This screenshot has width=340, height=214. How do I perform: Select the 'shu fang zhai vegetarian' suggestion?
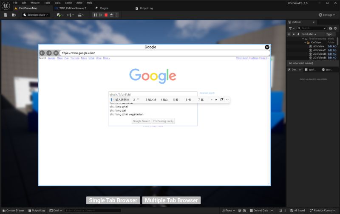(126, 114)
